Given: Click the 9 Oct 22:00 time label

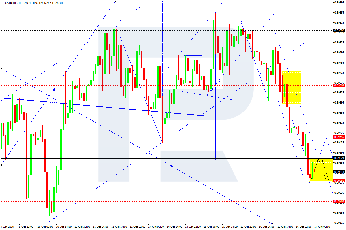Looking at the screenshot, I should [x=26, y=227].
